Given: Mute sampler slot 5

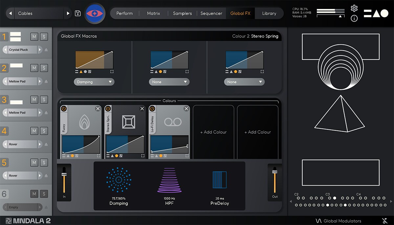Looking at the screenshot, I should tap(34, 163).
